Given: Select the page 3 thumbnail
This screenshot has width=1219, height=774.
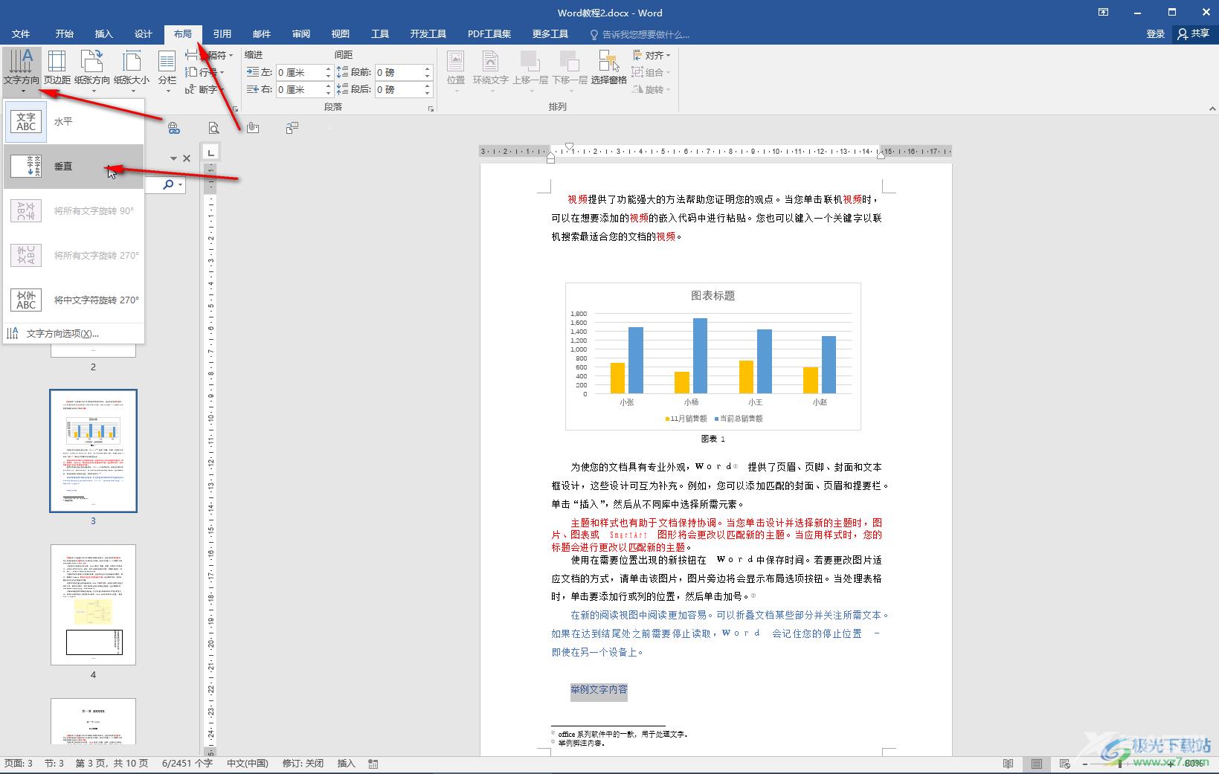Looking at the screenshot, I should tap(93, 451).
